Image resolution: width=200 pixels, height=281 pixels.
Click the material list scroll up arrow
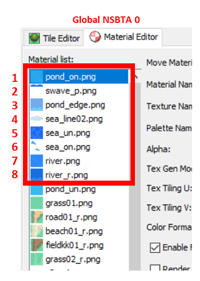click(x=135, y=76)
